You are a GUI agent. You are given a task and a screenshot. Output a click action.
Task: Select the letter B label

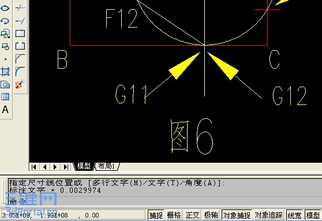(62, 60)
